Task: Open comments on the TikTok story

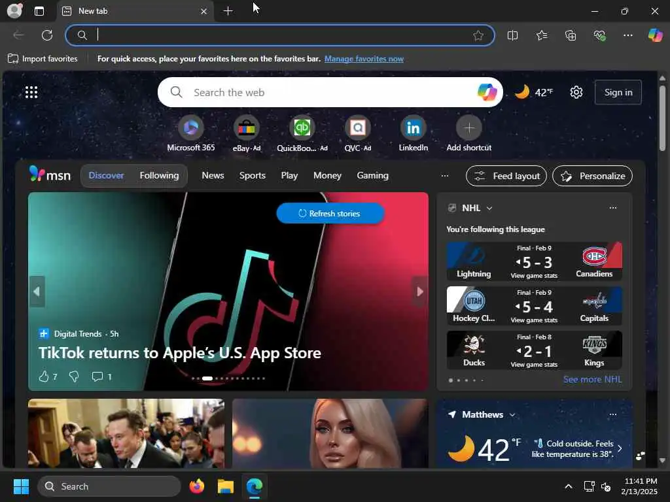Action: (101, 376)
